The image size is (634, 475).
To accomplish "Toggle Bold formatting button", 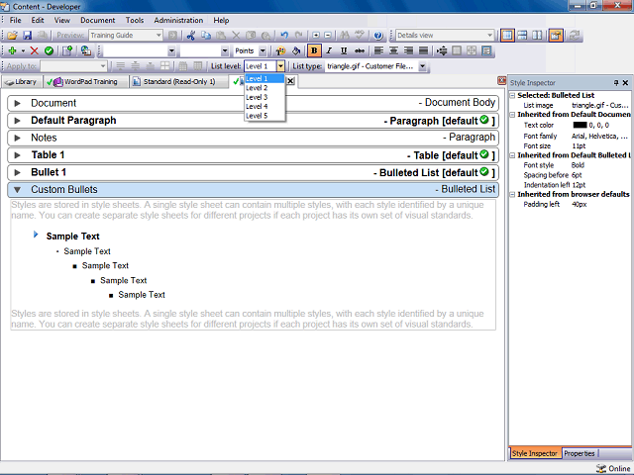I will (x=314, y=50).
